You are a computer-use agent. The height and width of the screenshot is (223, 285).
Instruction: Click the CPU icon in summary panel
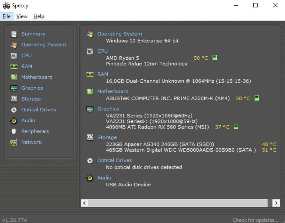coord(90,51)
